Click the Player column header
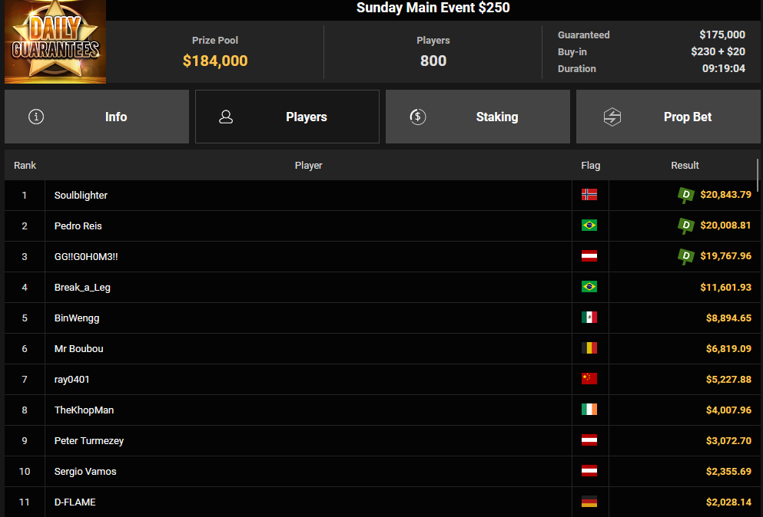 coord(309,165)
